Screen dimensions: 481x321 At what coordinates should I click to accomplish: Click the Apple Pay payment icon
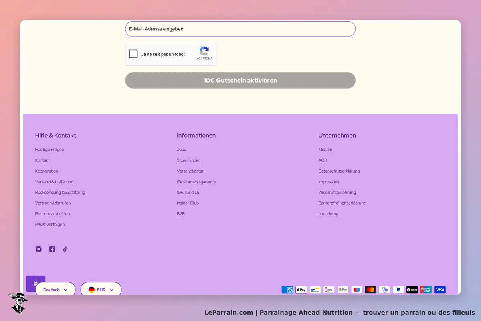point(301,290)
